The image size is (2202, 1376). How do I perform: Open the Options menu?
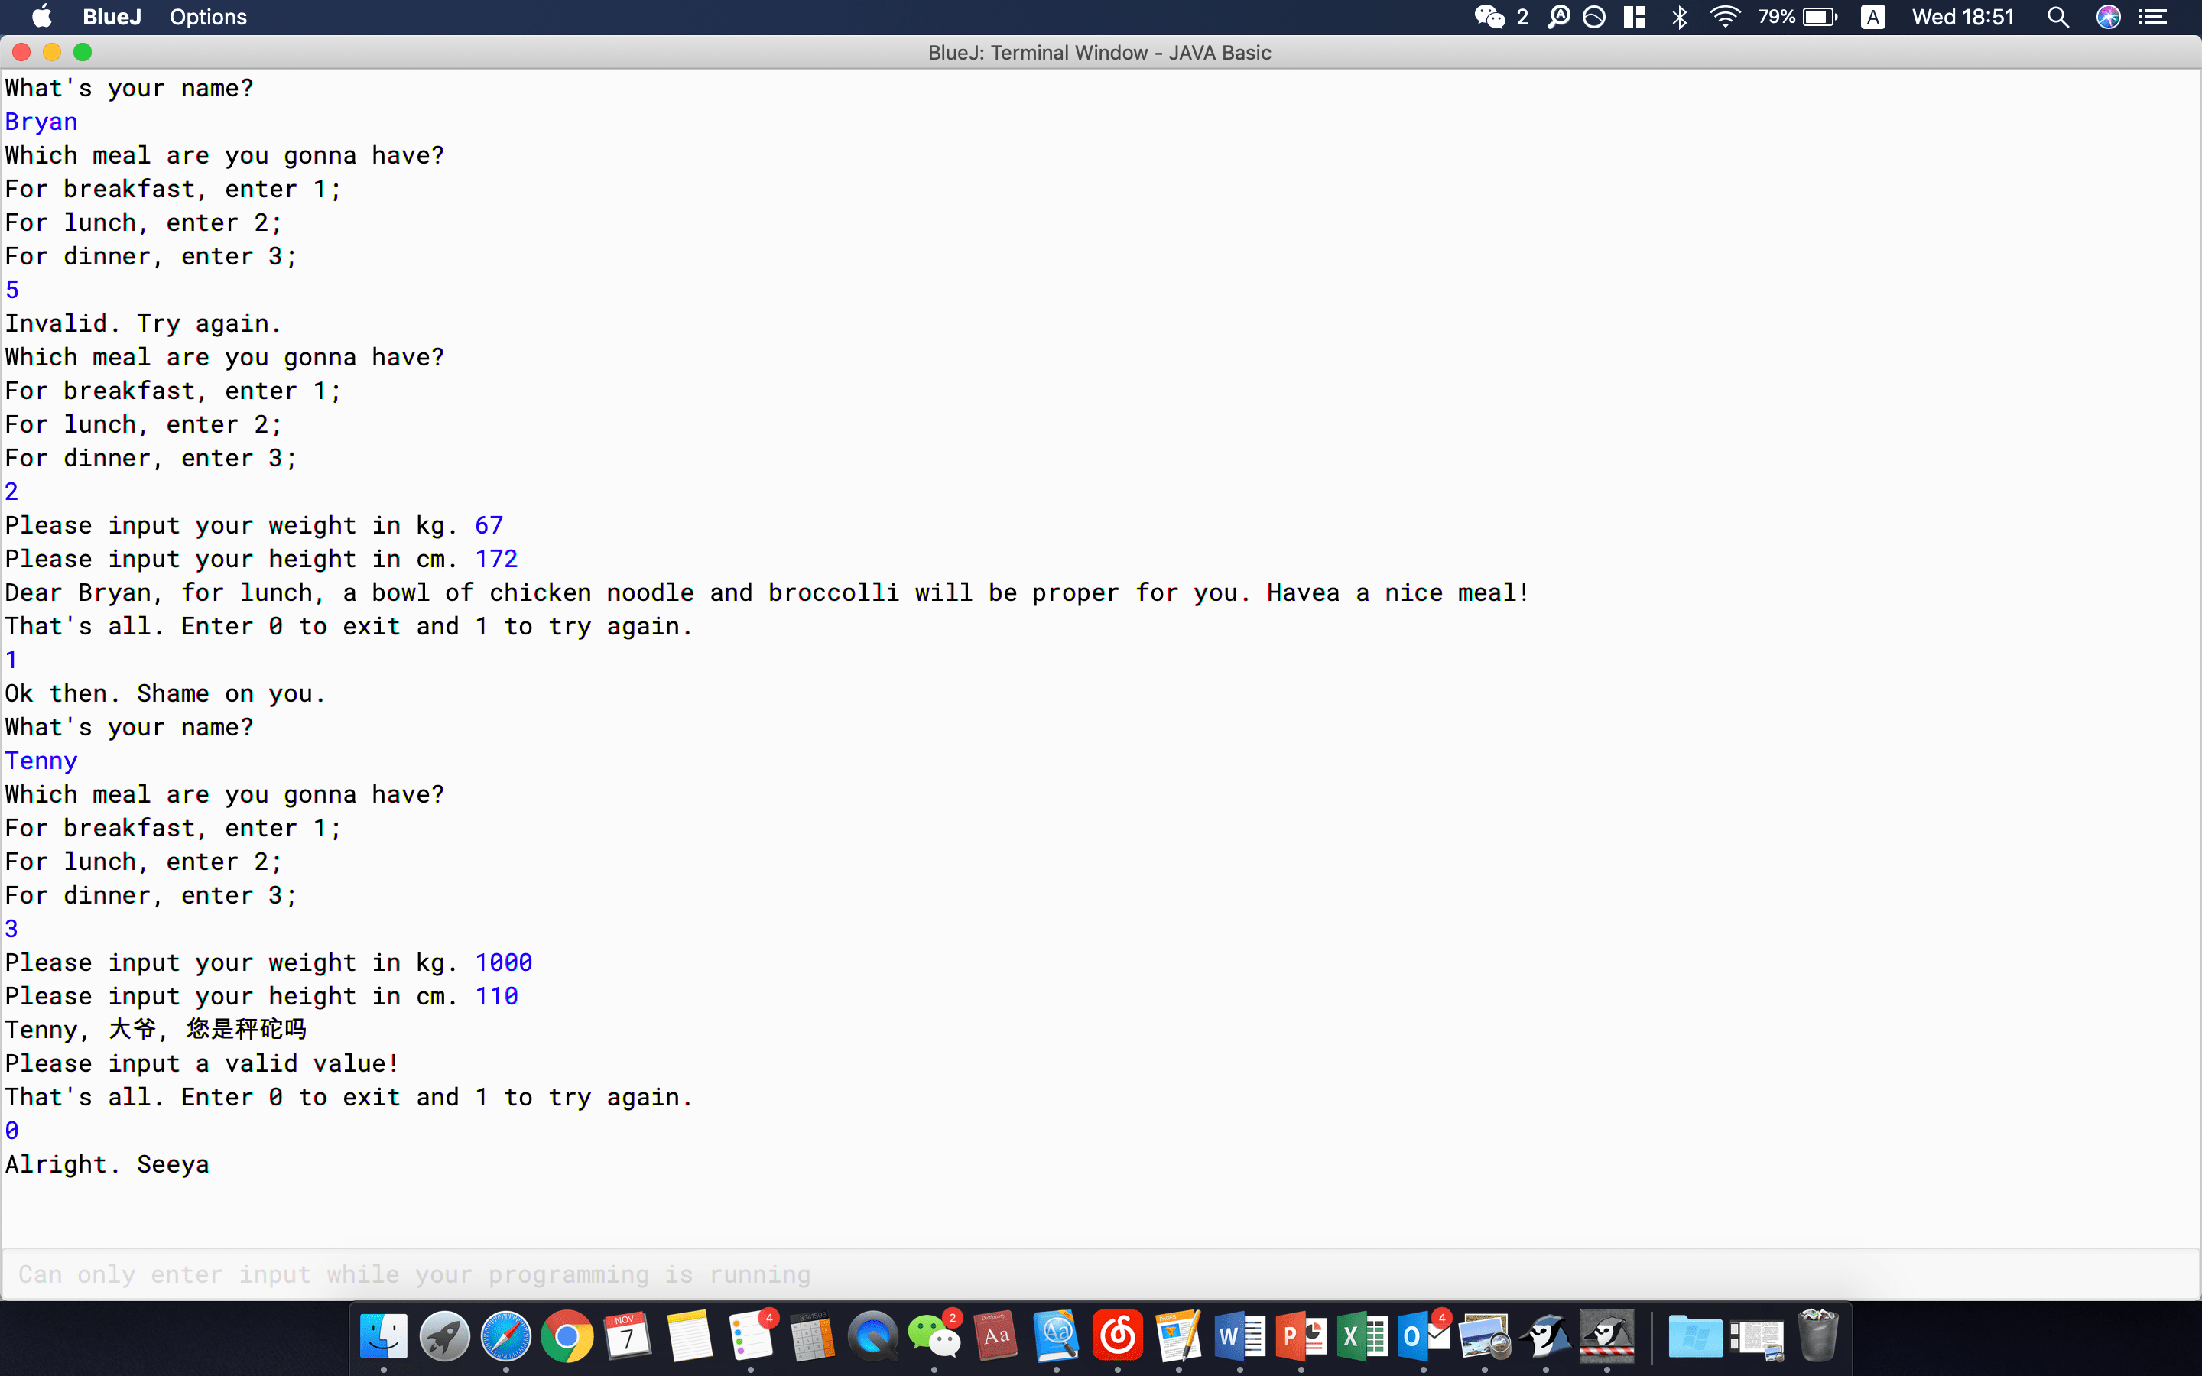point(207,18)
